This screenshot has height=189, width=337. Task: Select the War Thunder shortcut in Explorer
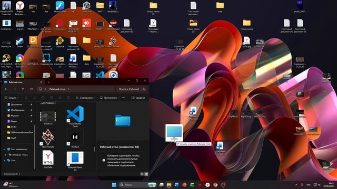click(x=48, y=138)
